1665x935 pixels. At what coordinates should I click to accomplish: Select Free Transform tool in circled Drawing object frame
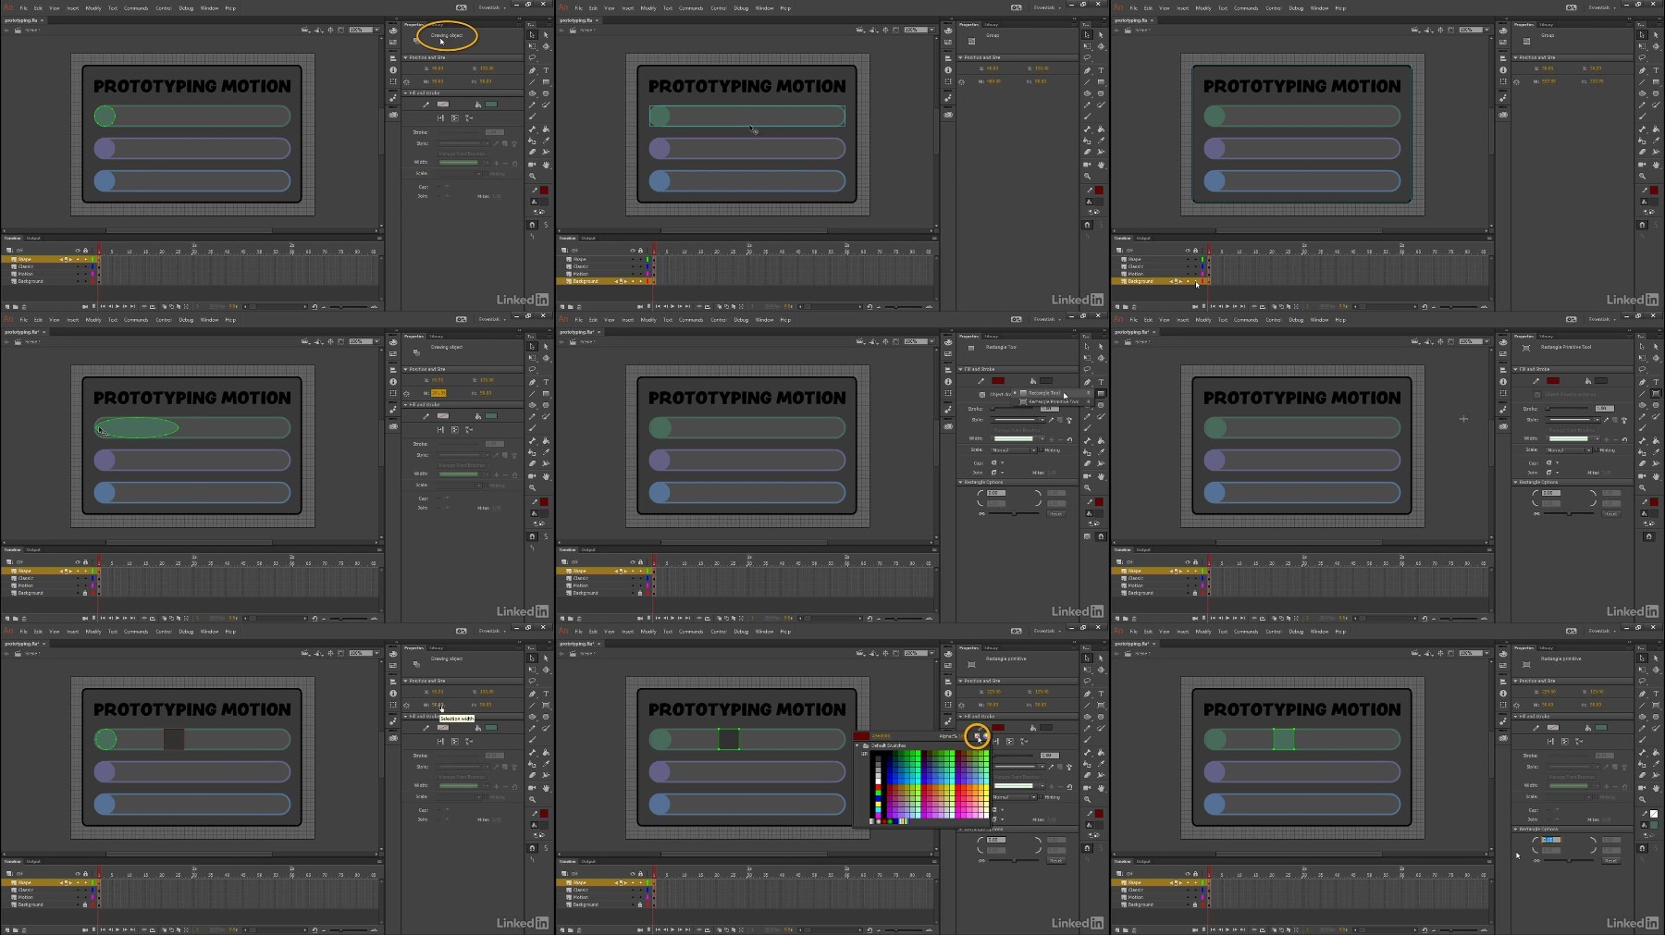pos(532,46)
